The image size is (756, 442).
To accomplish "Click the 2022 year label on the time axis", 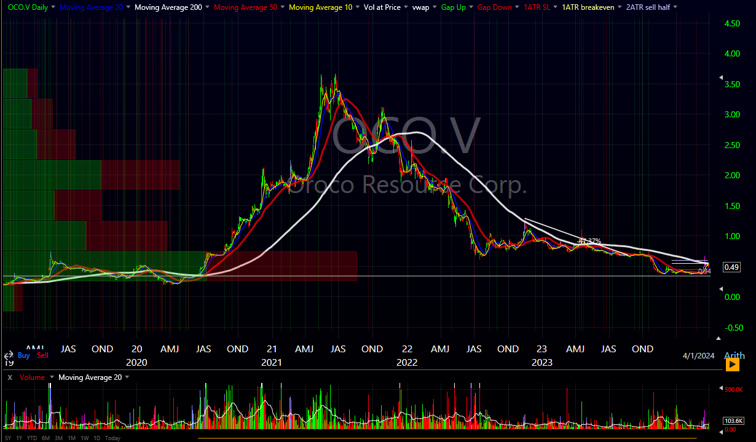I will point(406,363).
